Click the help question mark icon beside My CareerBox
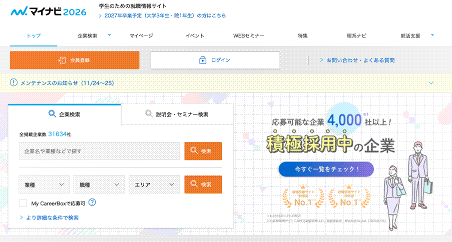452x242 pixels. pos(92,203)
